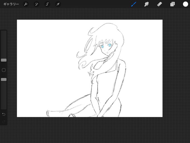Select the Eraser tool
Viewport: 190px width, 143px height.
(160, 4)
